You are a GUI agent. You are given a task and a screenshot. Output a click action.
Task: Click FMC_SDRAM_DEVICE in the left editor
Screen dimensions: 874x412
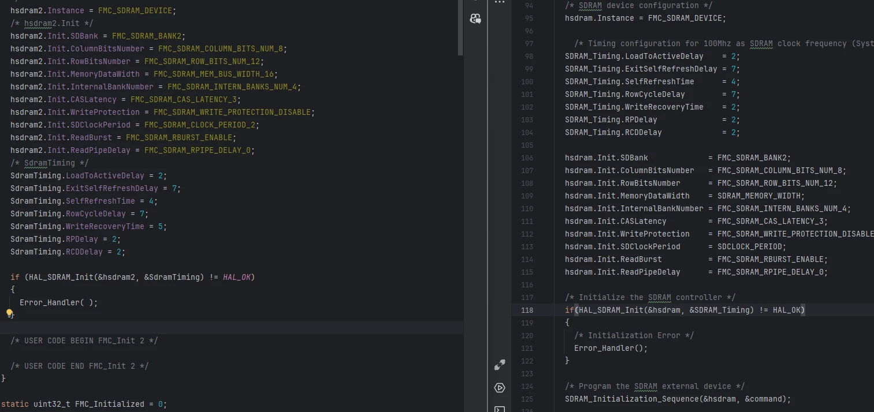click(x=135, y=10)
